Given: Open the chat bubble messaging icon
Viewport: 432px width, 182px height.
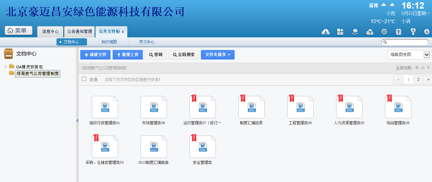Looking at the screenshot, I should [x=355, y=32].
